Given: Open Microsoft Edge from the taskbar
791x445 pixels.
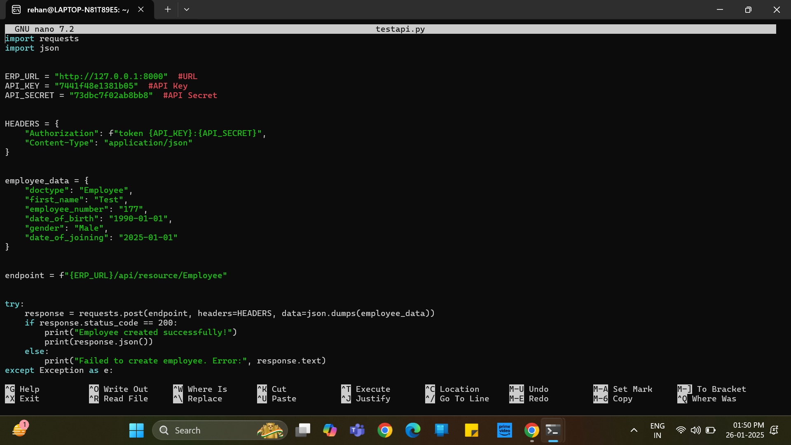Looking at the screenshot, I should coord(413,430).
